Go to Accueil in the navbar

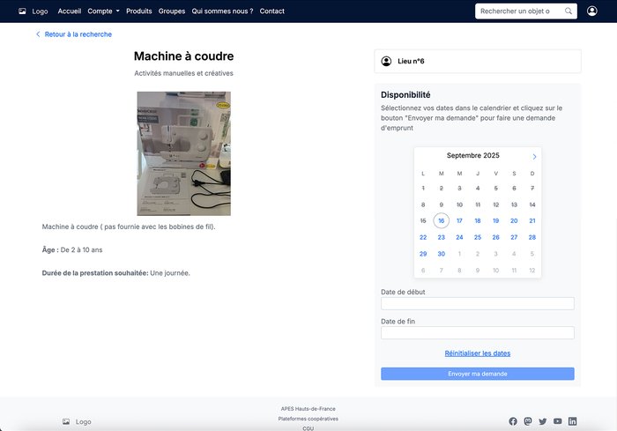(x=70, y=11)
